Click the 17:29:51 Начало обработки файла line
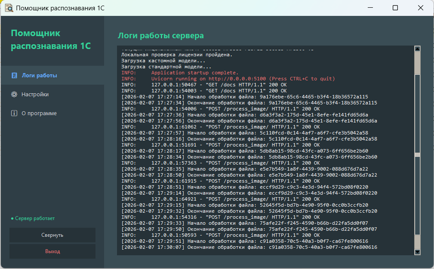The width and height of the screenshot is (434, 269). coord(245,241)
